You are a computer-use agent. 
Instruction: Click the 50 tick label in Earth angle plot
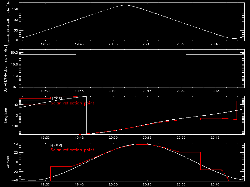click(16, 30)
